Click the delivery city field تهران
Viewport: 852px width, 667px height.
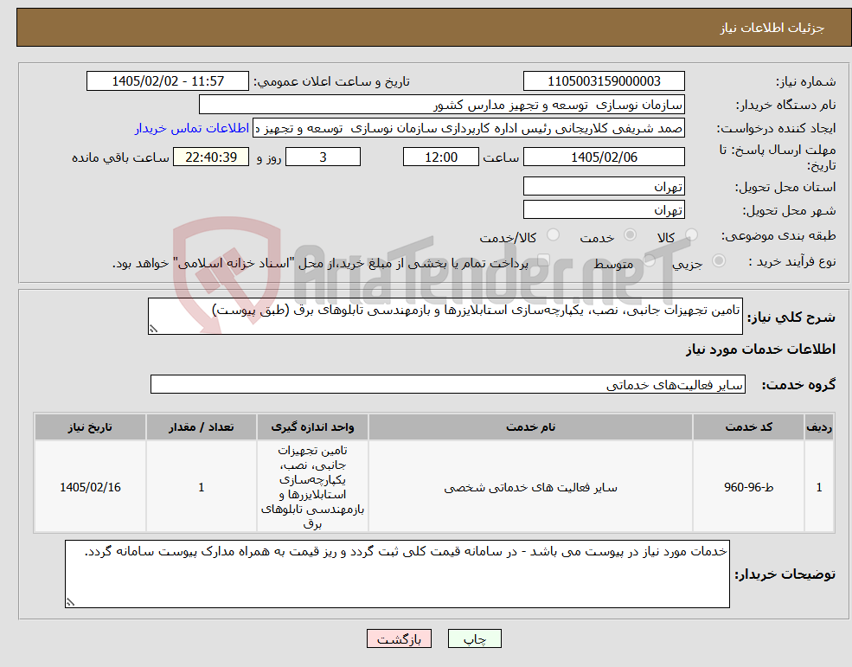coord(604,210)
